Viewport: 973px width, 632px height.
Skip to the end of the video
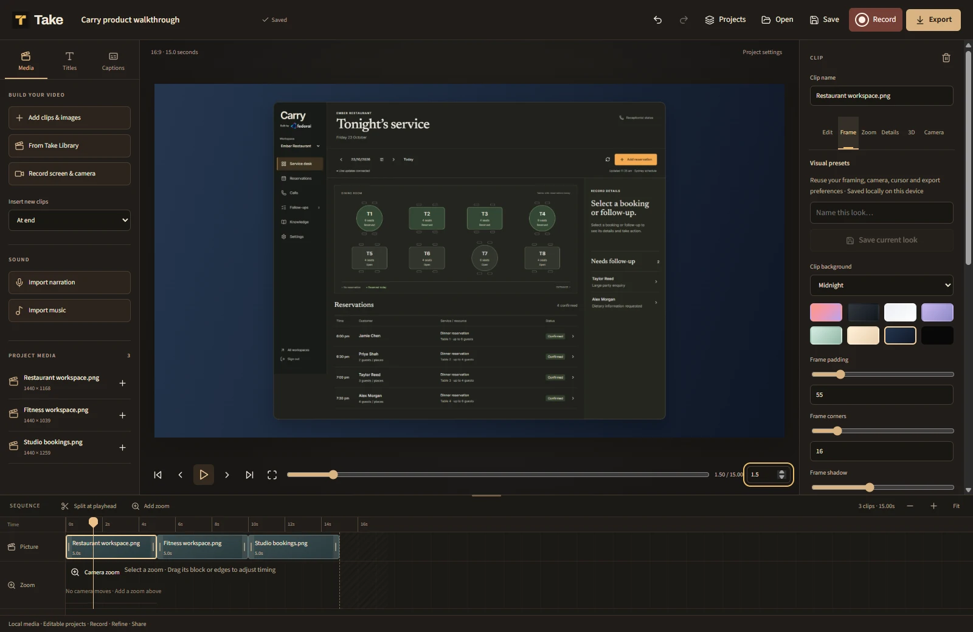(x=249, y=475)
